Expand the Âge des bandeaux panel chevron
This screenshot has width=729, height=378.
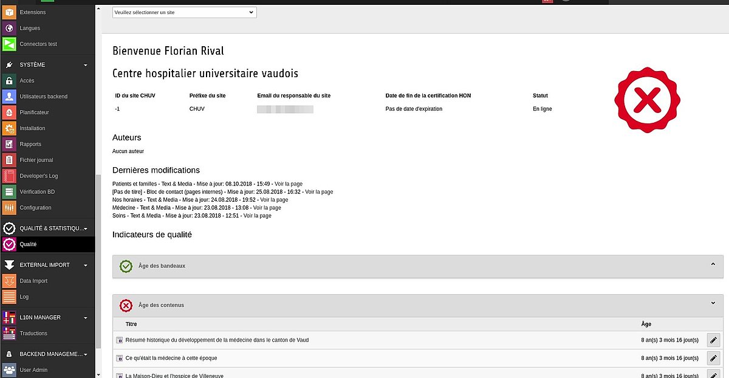(x=713, y=264)
